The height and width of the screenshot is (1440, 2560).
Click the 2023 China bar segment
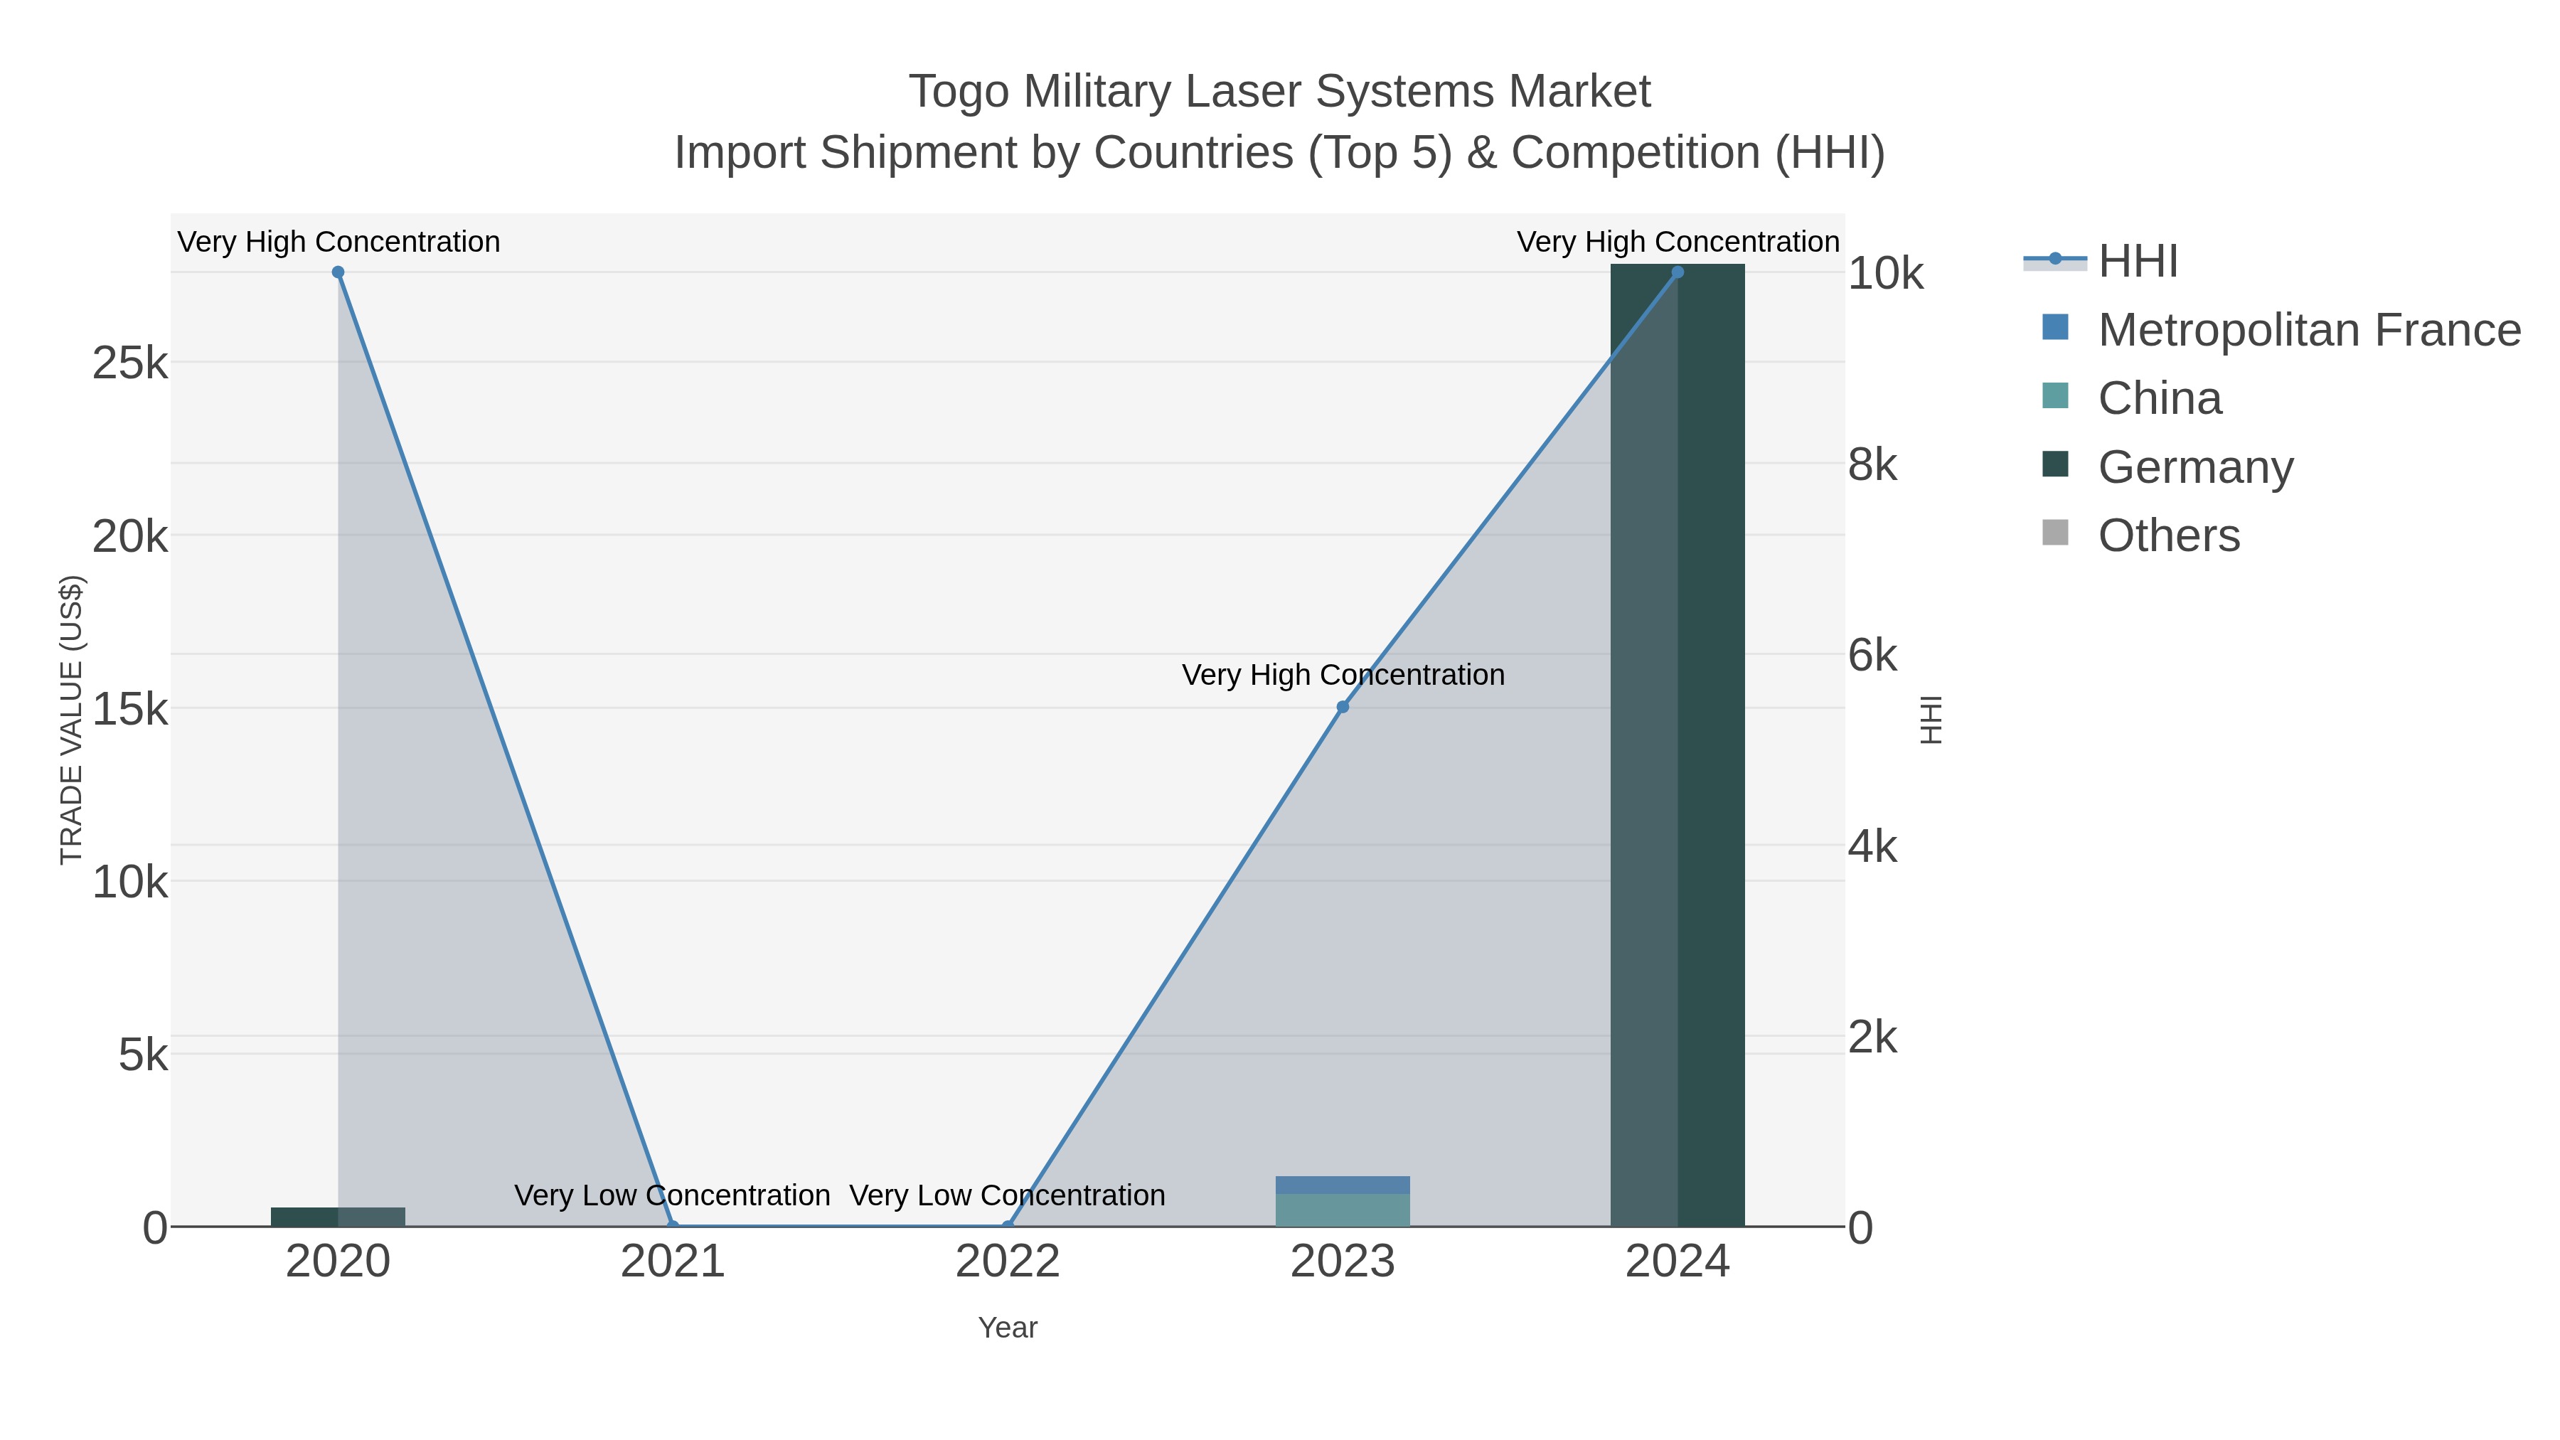pos(1343,1210)
